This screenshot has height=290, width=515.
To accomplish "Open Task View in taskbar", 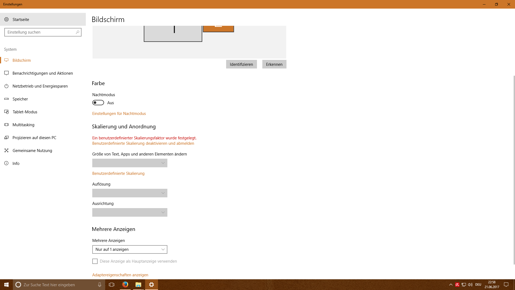I will point(112,285).
